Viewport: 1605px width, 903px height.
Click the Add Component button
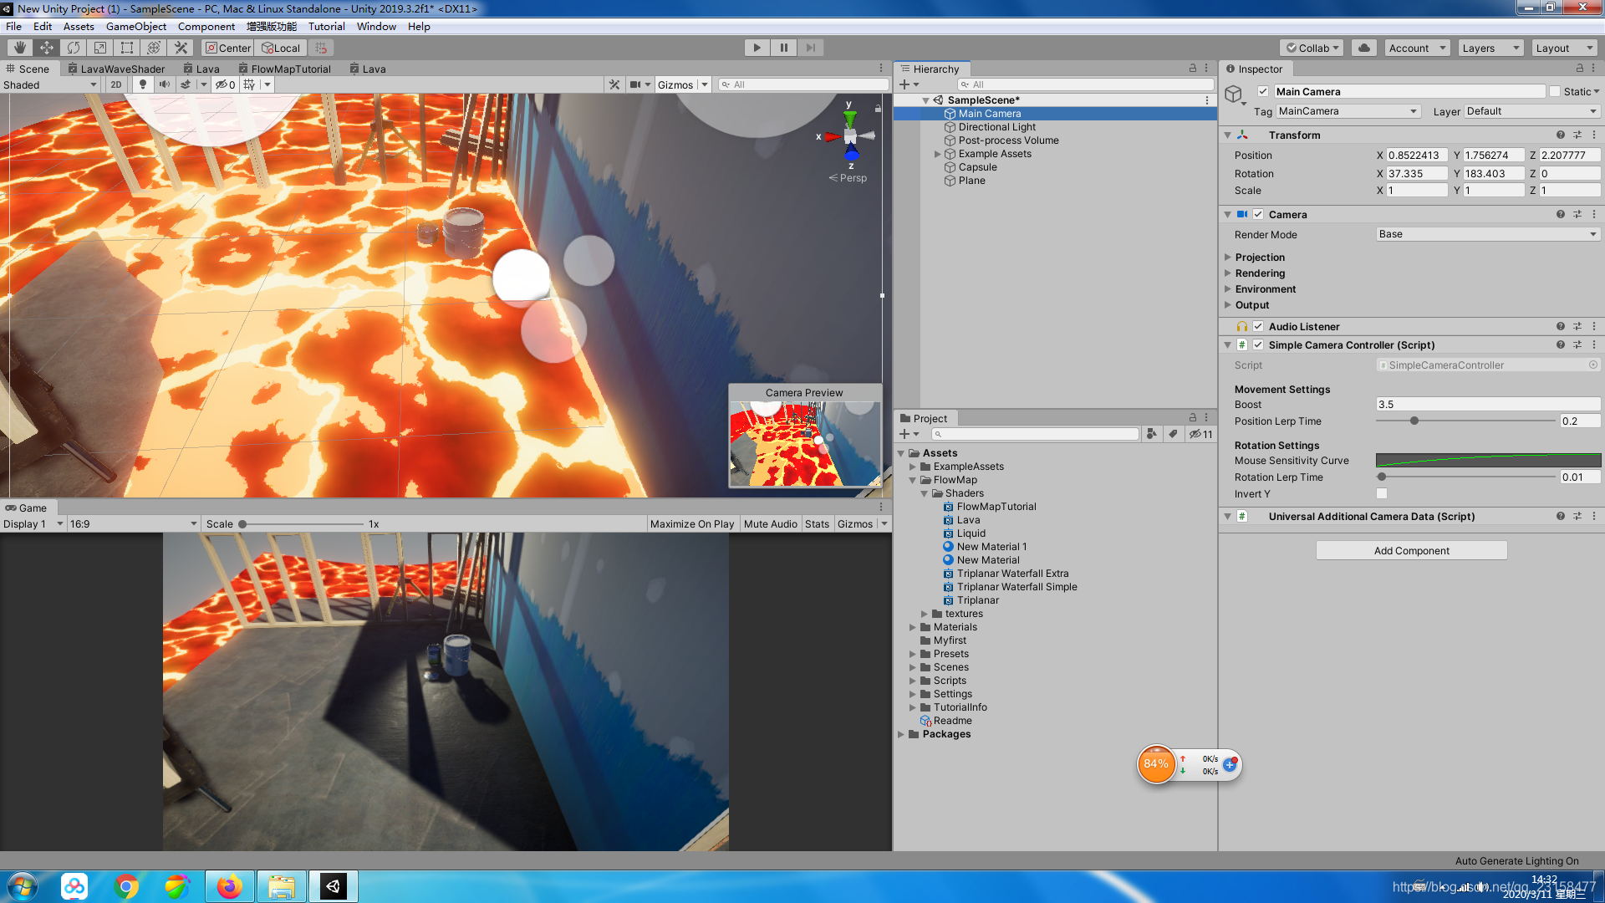pos(1411,550)
